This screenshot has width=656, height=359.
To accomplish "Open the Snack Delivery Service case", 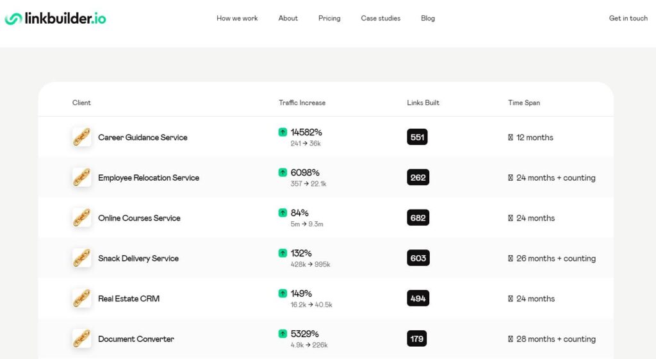I will [x=138, y=258].
